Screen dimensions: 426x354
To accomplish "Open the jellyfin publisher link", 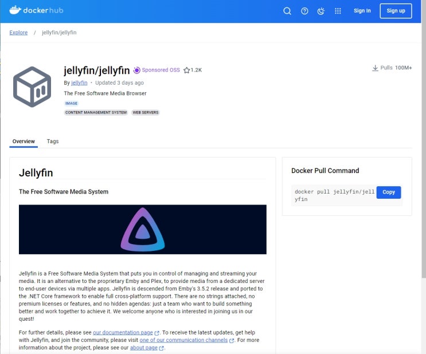I will [79, 83].
